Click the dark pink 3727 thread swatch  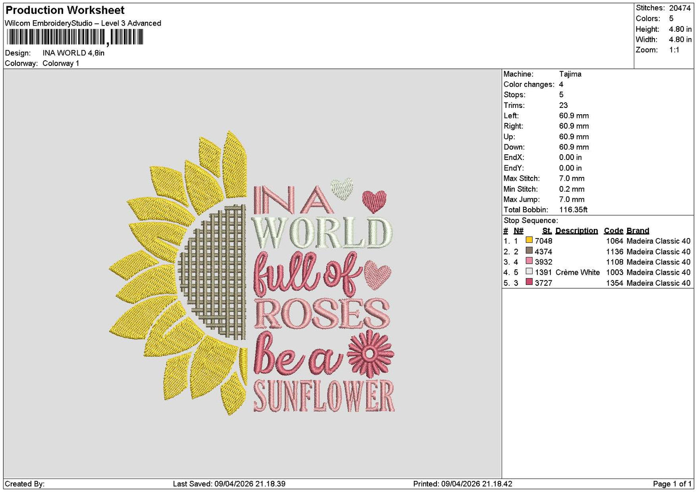pos(529,282)
